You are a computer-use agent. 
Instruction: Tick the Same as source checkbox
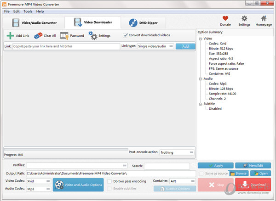coord(201,173)
